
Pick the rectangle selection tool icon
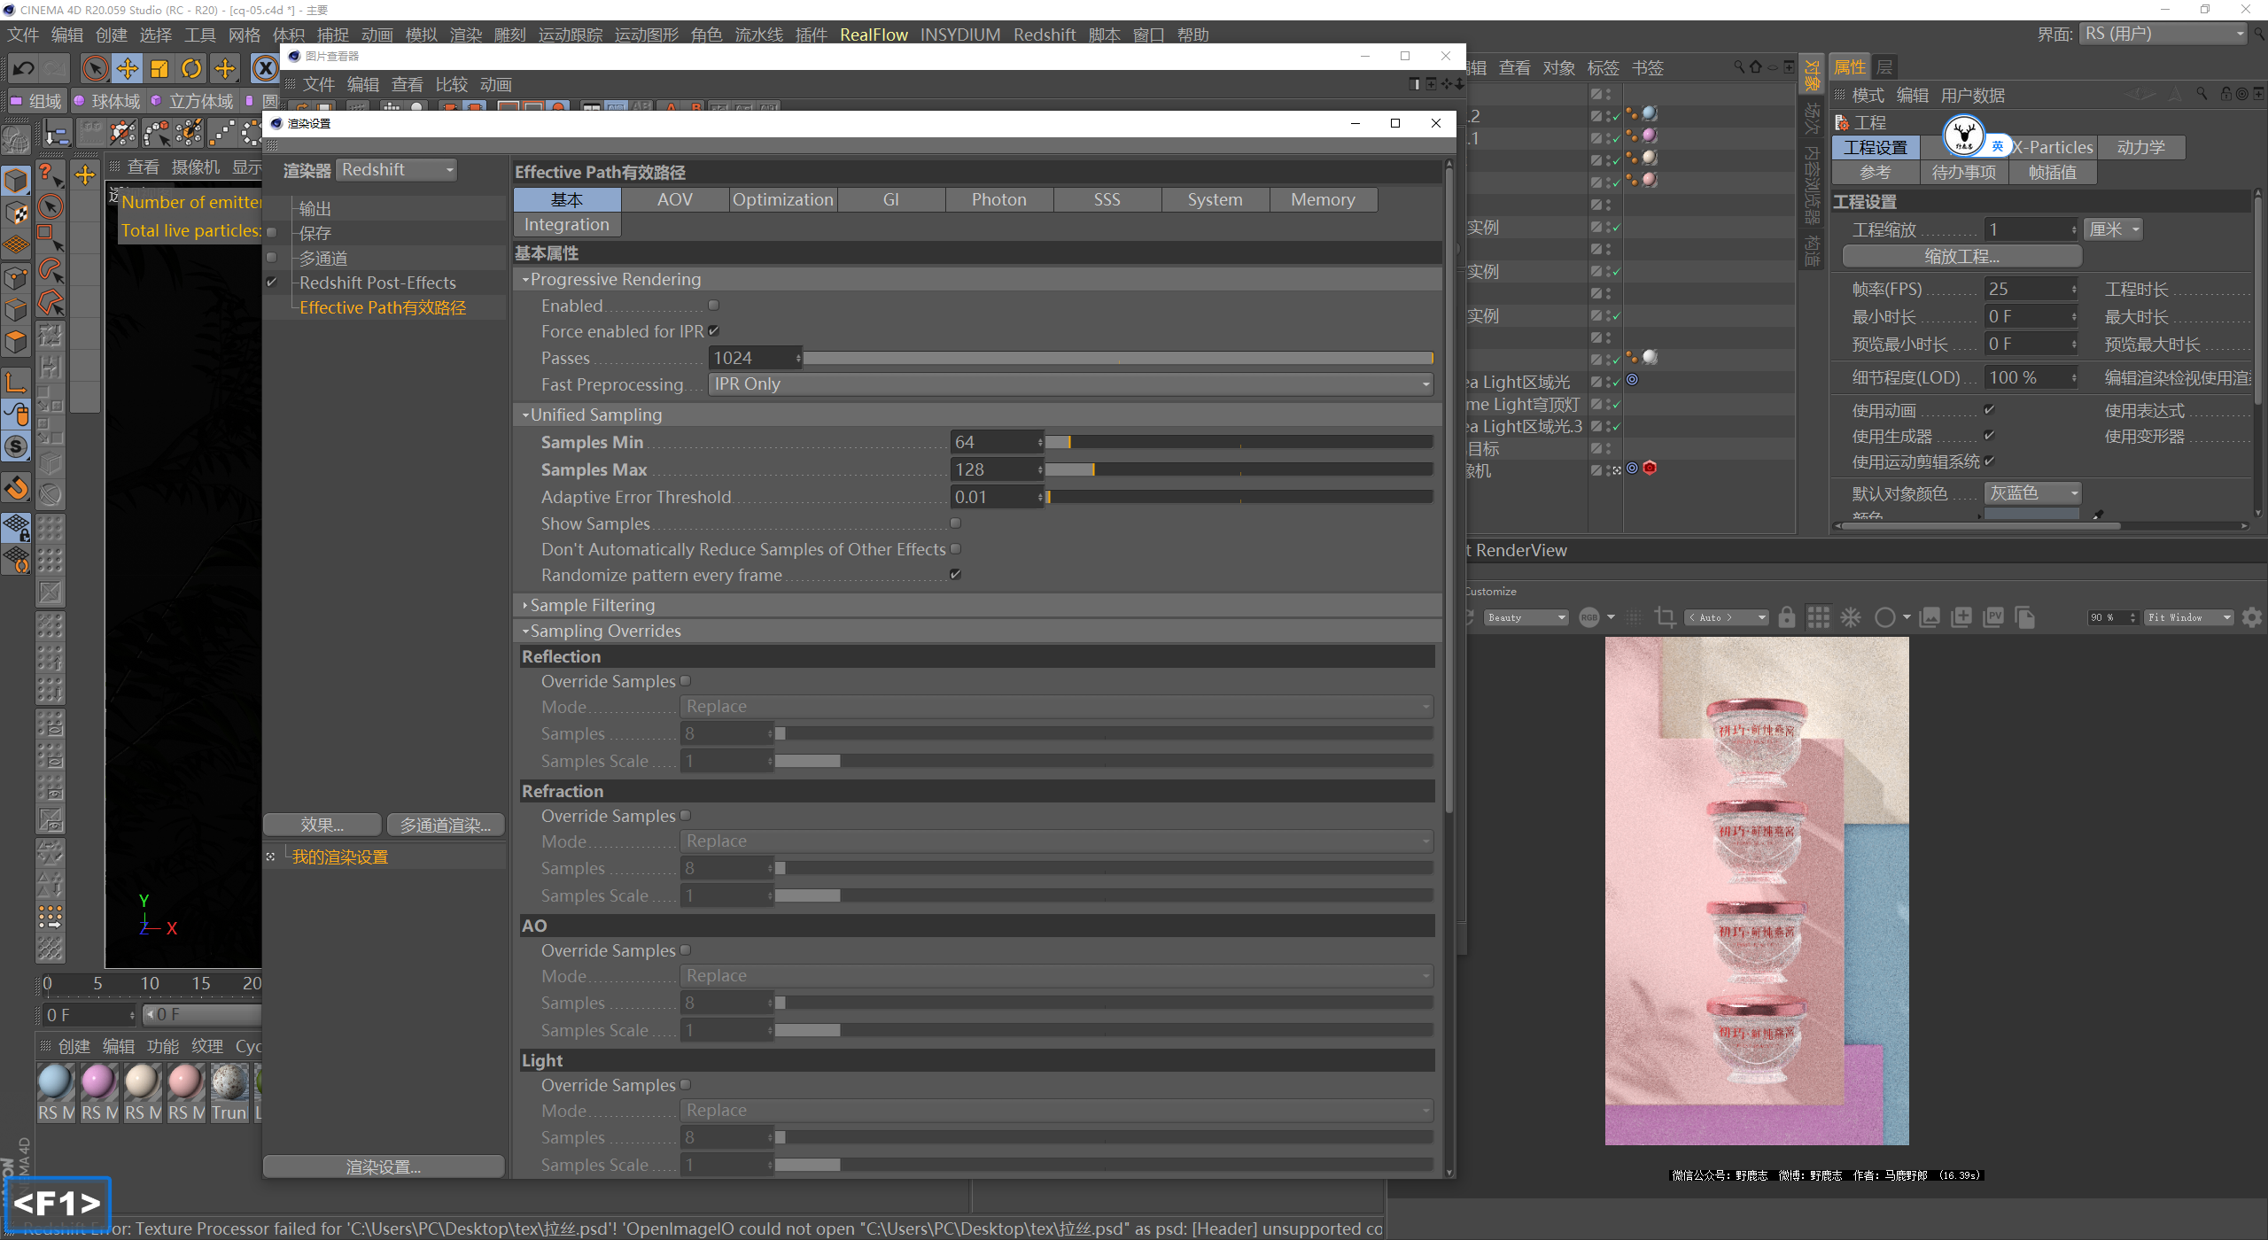click(x=50, y=236)
